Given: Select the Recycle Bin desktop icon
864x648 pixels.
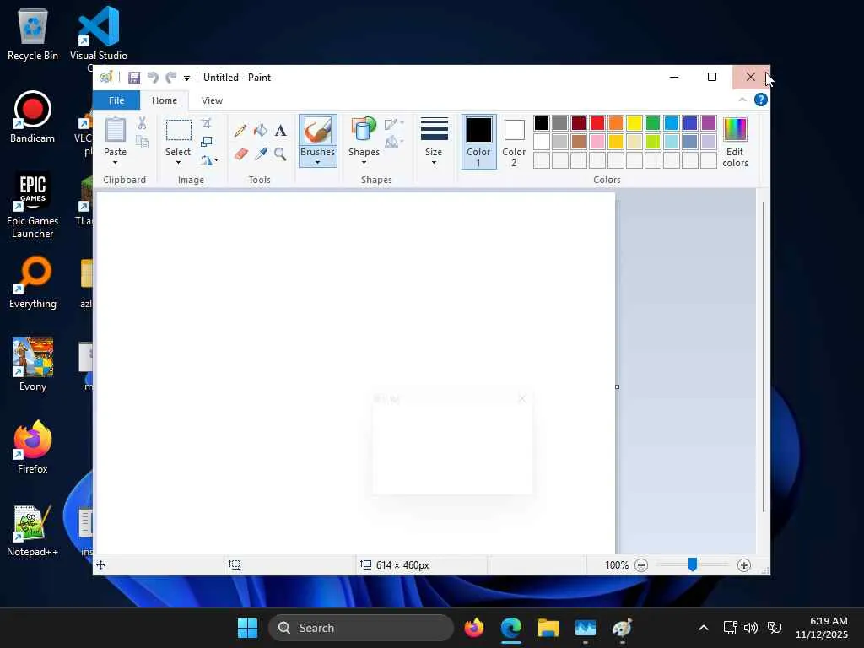Looking at the screenshot, I should [x=33, y=34].
